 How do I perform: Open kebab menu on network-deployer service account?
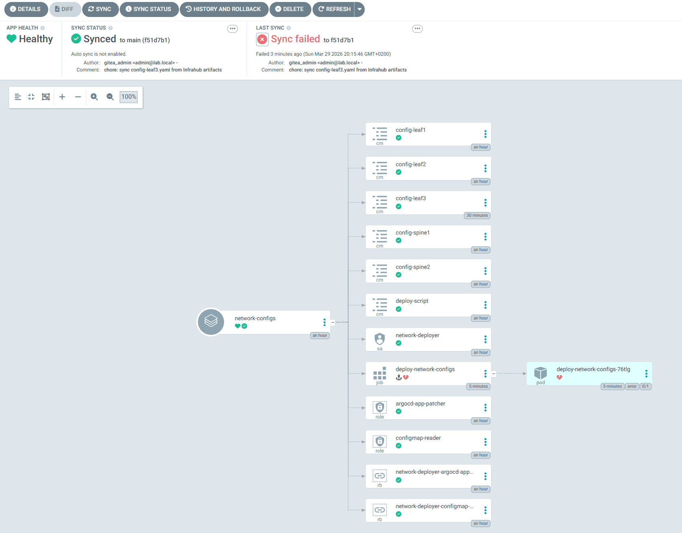[486, 339]
